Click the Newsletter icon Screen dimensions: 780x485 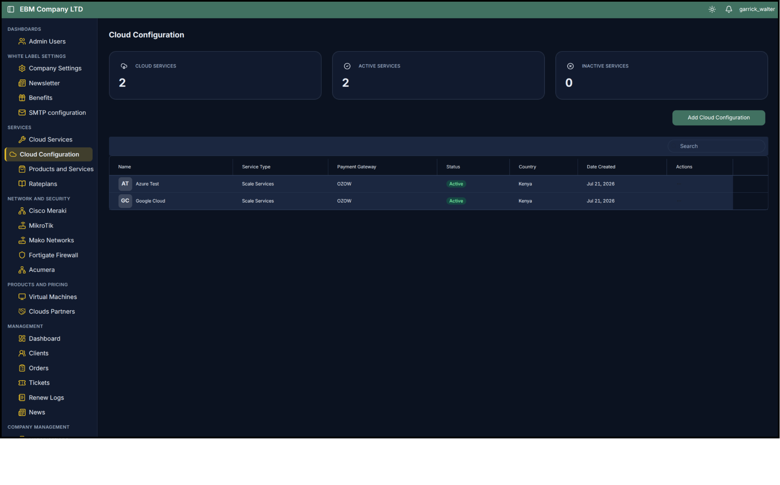(x=22, y=83)
